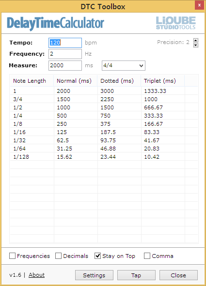Enable the Decimals checkbox

pyautogui.click(x=58, y=256)
